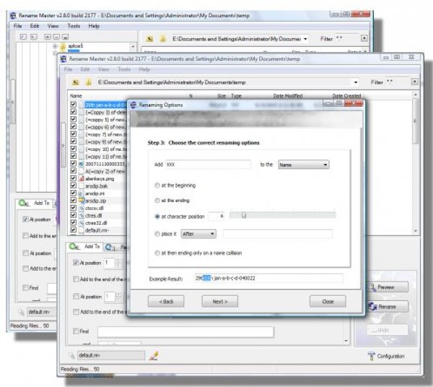Click the yellow folder icon in front window
Screen dimensions: 433x387
click(88, 82)
